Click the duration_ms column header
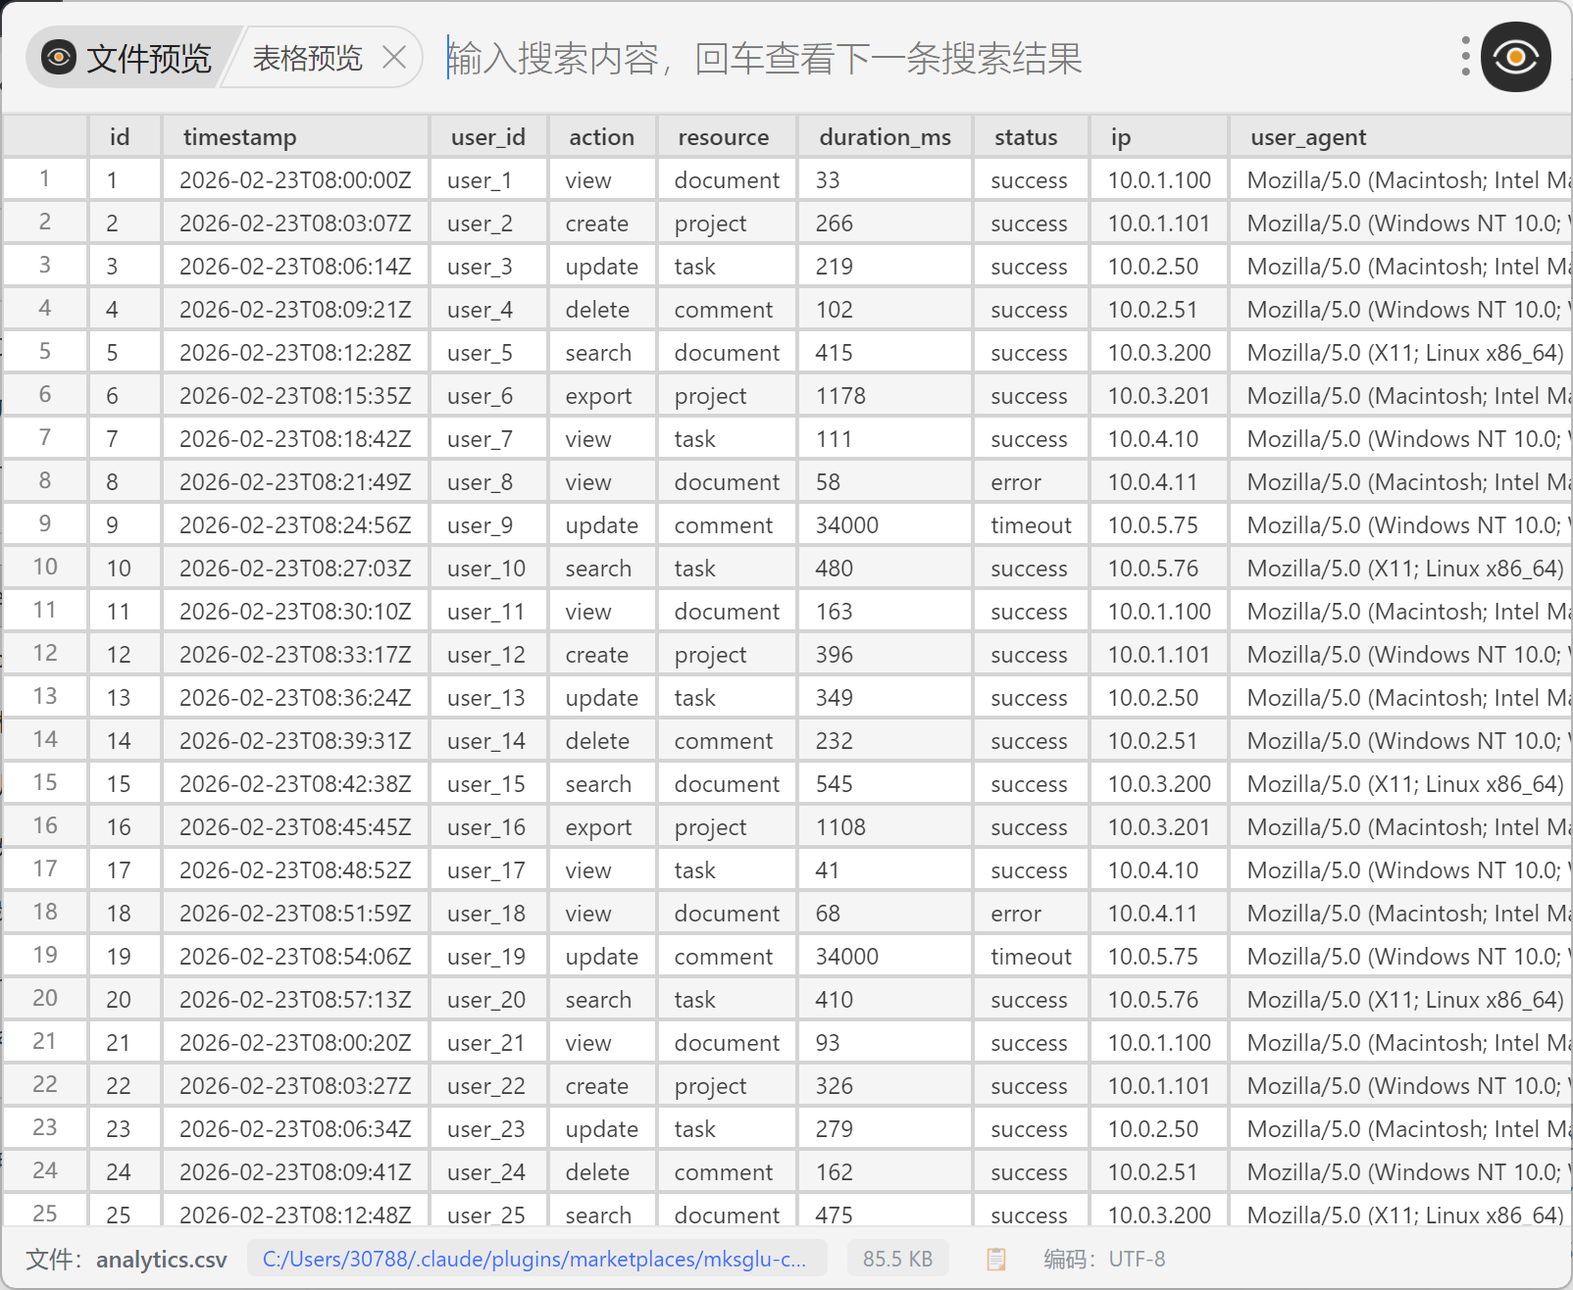This screenshot has width=1573, height=1290. tap(885, 136)
